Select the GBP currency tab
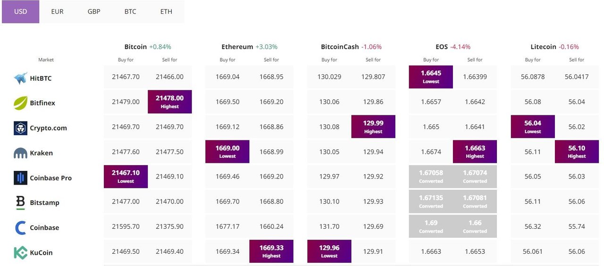 94,11
